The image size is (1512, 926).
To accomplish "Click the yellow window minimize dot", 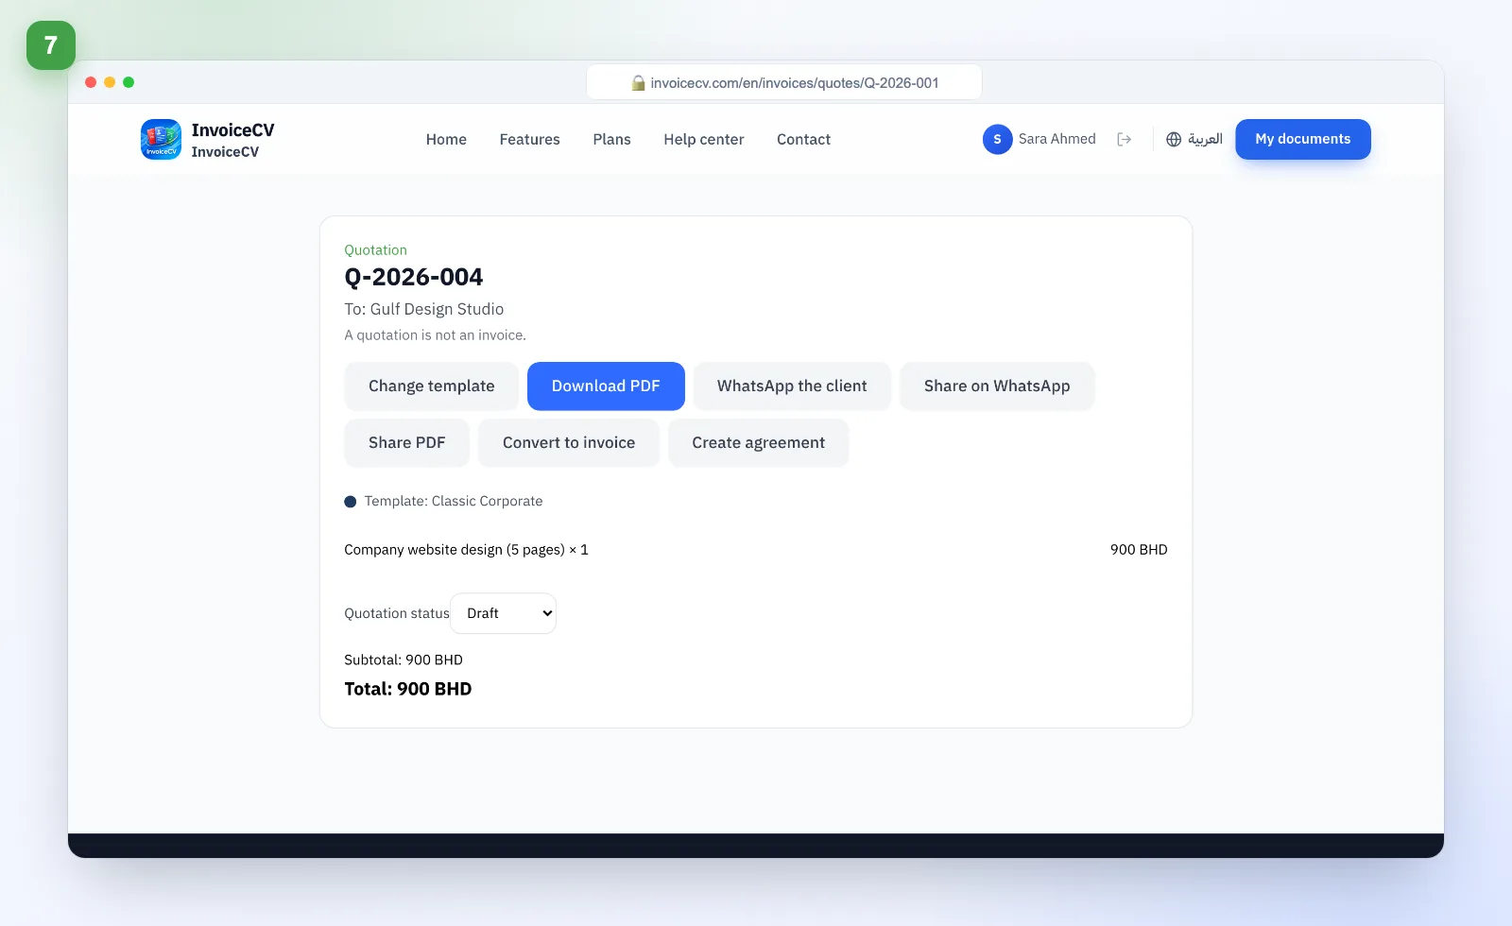I will click(110, 82).
